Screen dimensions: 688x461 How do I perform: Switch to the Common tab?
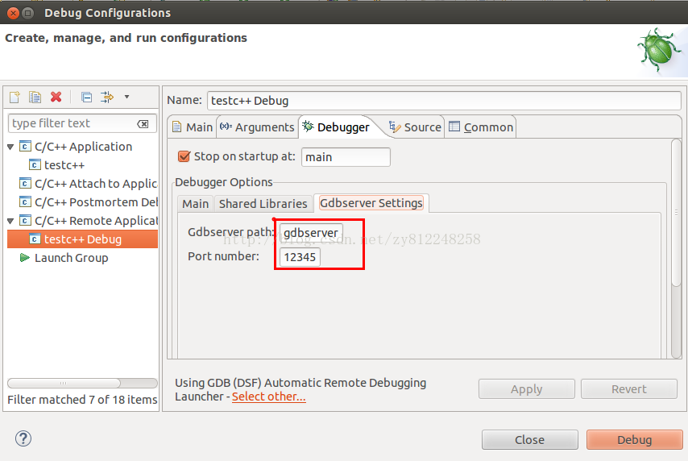pyautogui.click(x=481, y=127)
